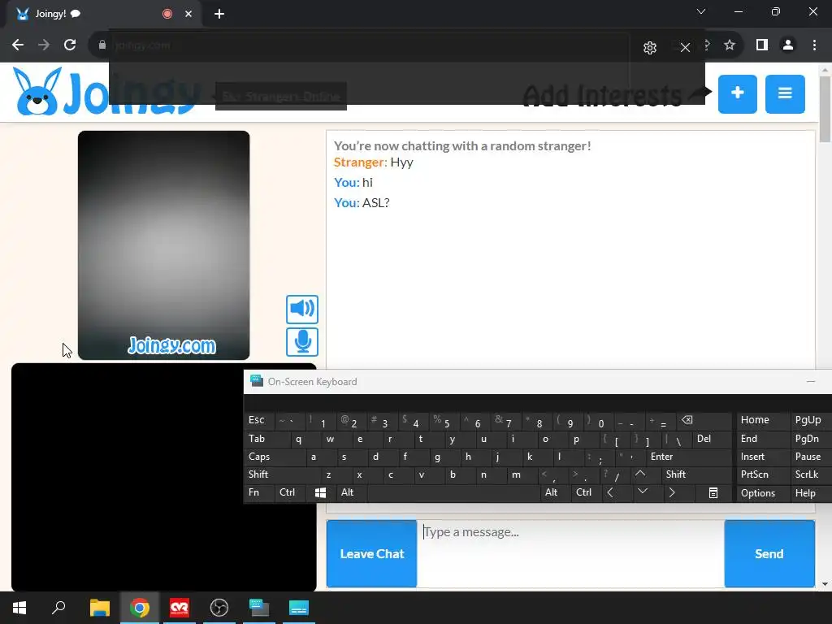The width and height of the screenshot is (832, 624).
Task: Close the dark overlay with X
Action: [685, 48]
